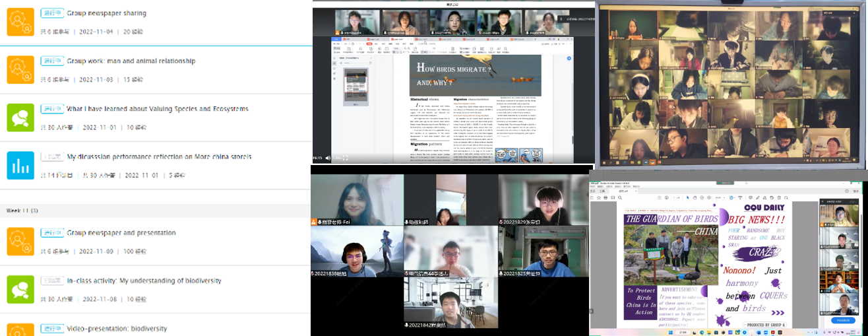Select video tile of participant 20221838
868x336 pixels.
(x=357, y=252)
